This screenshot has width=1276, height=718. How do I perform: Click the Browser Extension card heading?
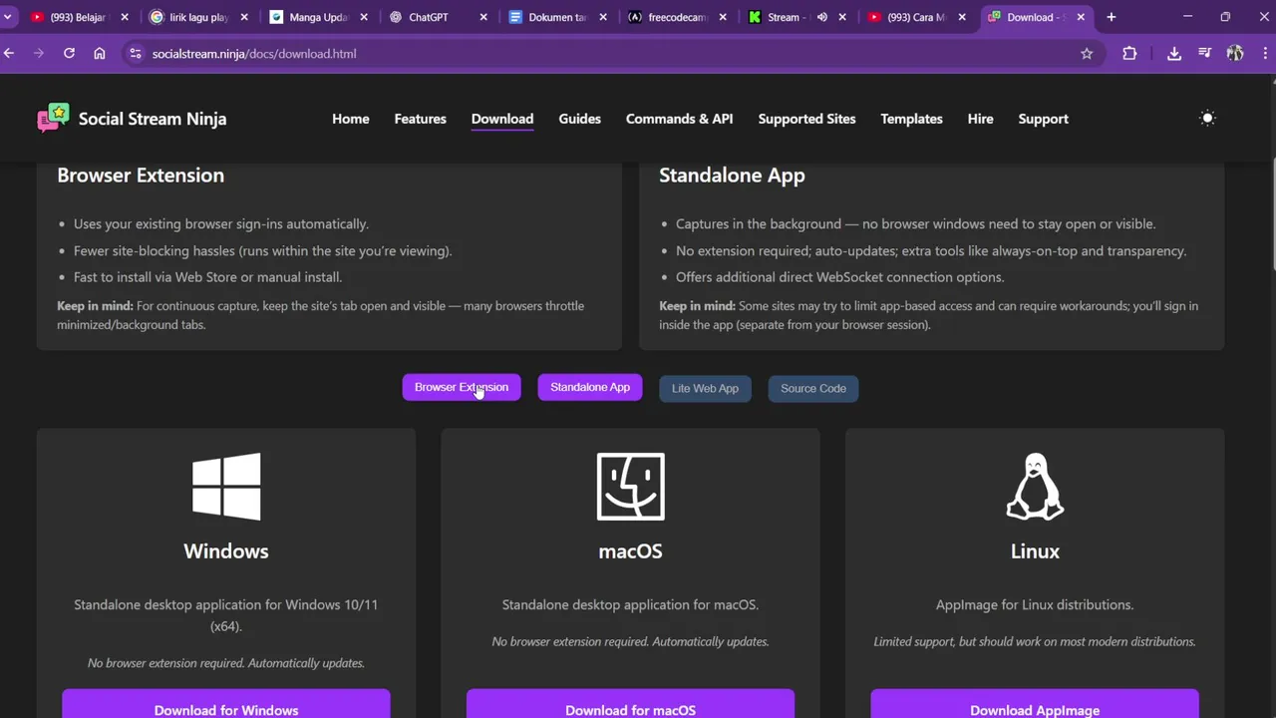(x=141, y=176)
